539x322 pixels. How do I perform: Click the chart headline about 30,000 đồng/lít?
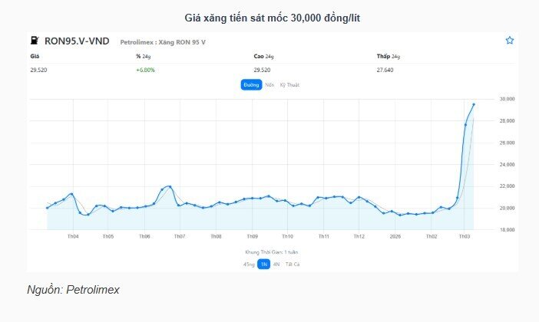click(273, 18)
